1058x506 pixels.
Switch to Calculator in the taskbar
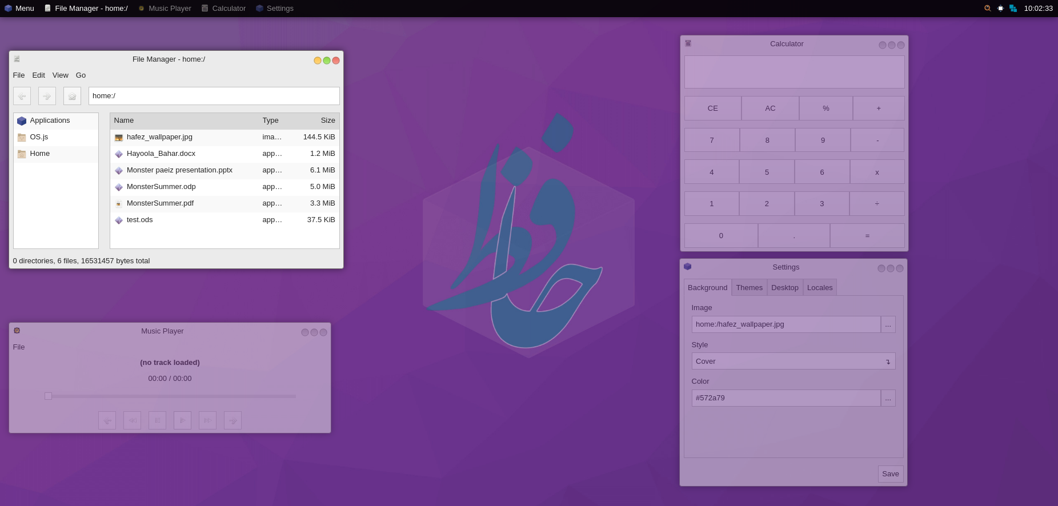[223, 9]
